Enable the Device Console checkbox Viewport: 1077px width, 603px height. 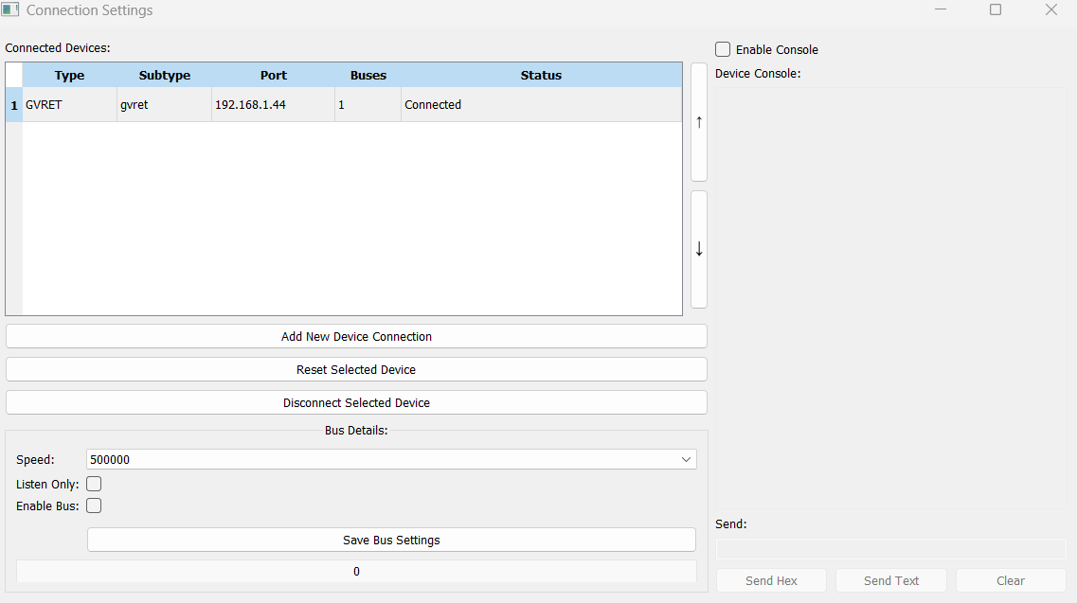pyautogui.click(x=724, y=49)
